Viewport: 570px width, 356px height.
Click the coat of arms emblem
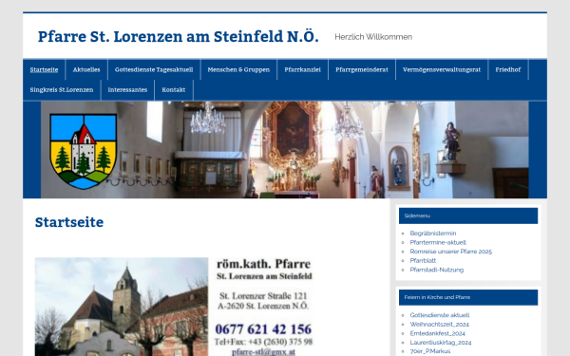point(84,151)
